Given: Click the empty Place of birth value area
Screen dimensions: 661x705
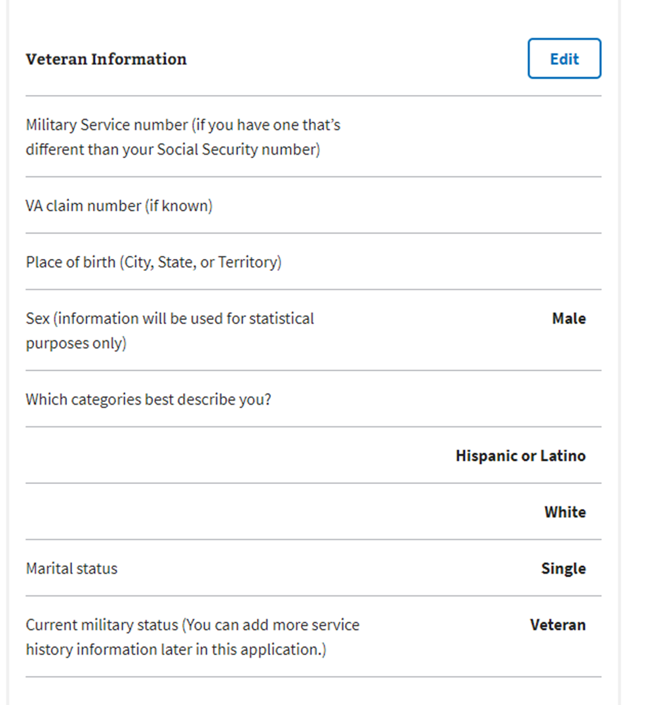Looking at the screenshot, I should 511,262.
